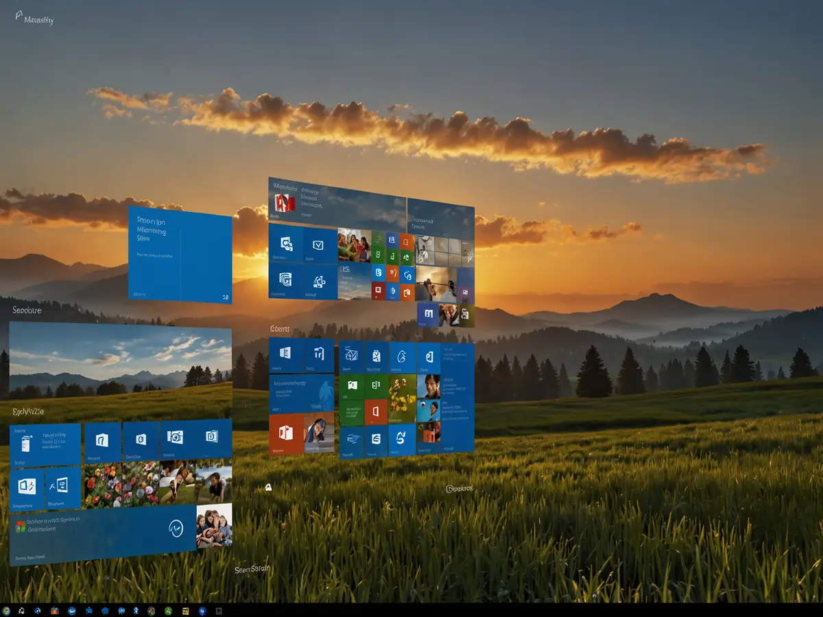Open the orange Office logo tile
823x617 pixels.
tap(285, 434)
